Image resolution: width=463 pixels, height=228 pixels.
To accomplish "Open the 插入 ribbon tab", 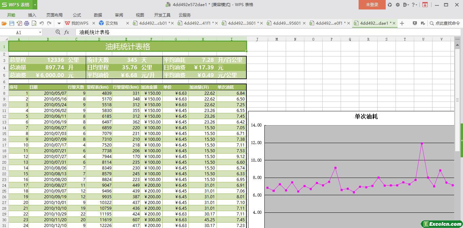I will pyautogui.click(x=32, y=15).
